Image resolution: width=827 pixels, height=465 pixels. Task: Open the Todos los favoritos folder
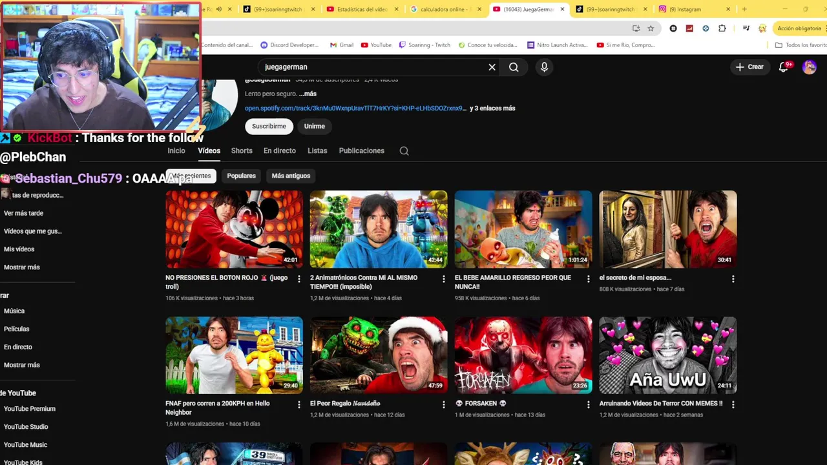click(801, 45)
